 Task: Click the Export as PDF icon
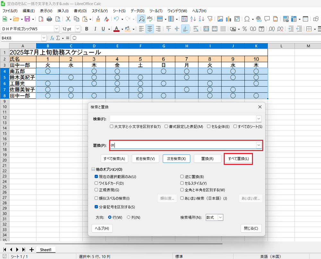[x=41, y=19]
